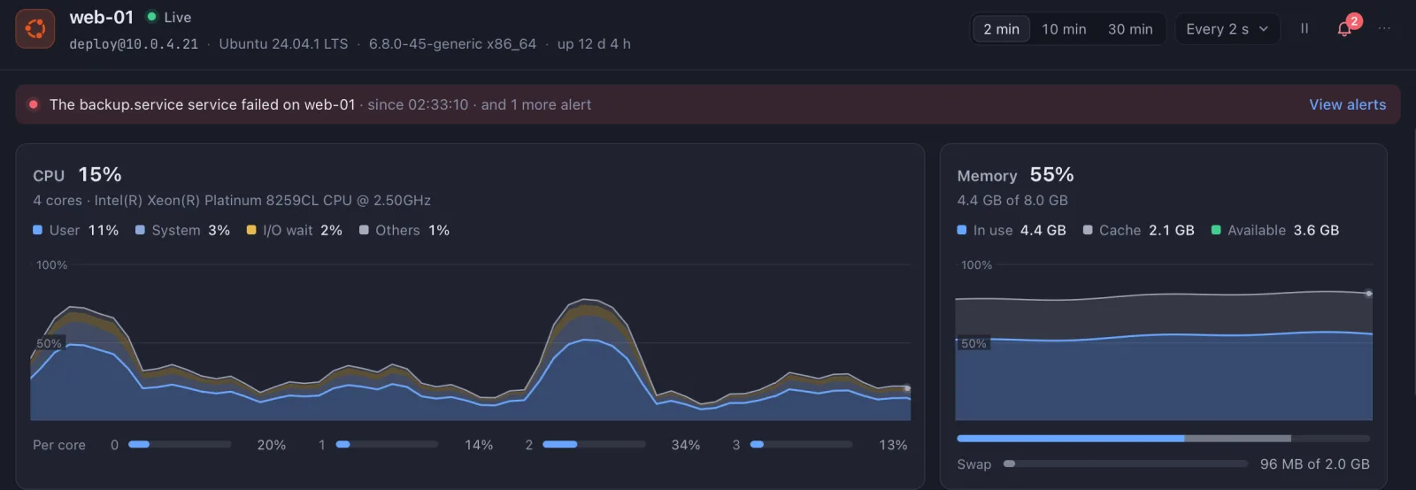
Task: Toggle the User series in CPU legend
Action: (75, 230)
